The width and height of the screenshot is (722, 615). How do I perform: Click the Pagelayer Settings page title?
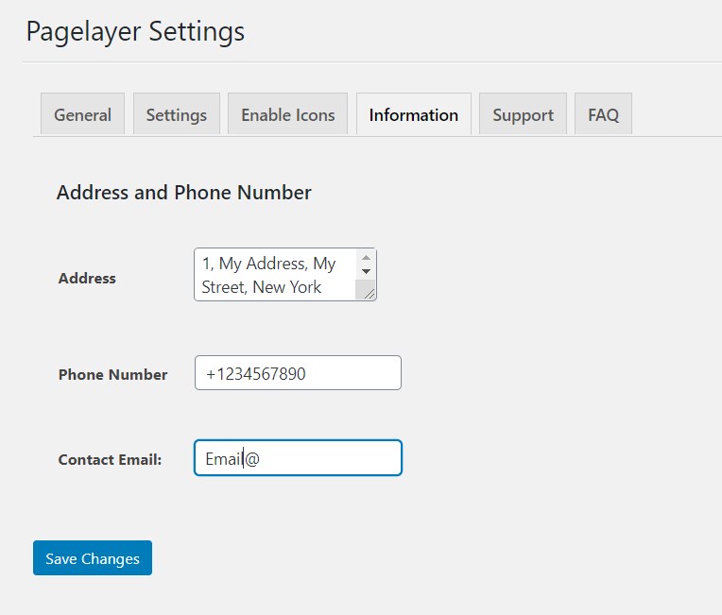(135, 31)
